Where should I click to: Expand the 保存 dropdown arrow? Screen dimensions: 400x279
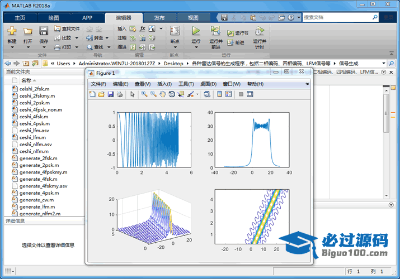(44, 47)
